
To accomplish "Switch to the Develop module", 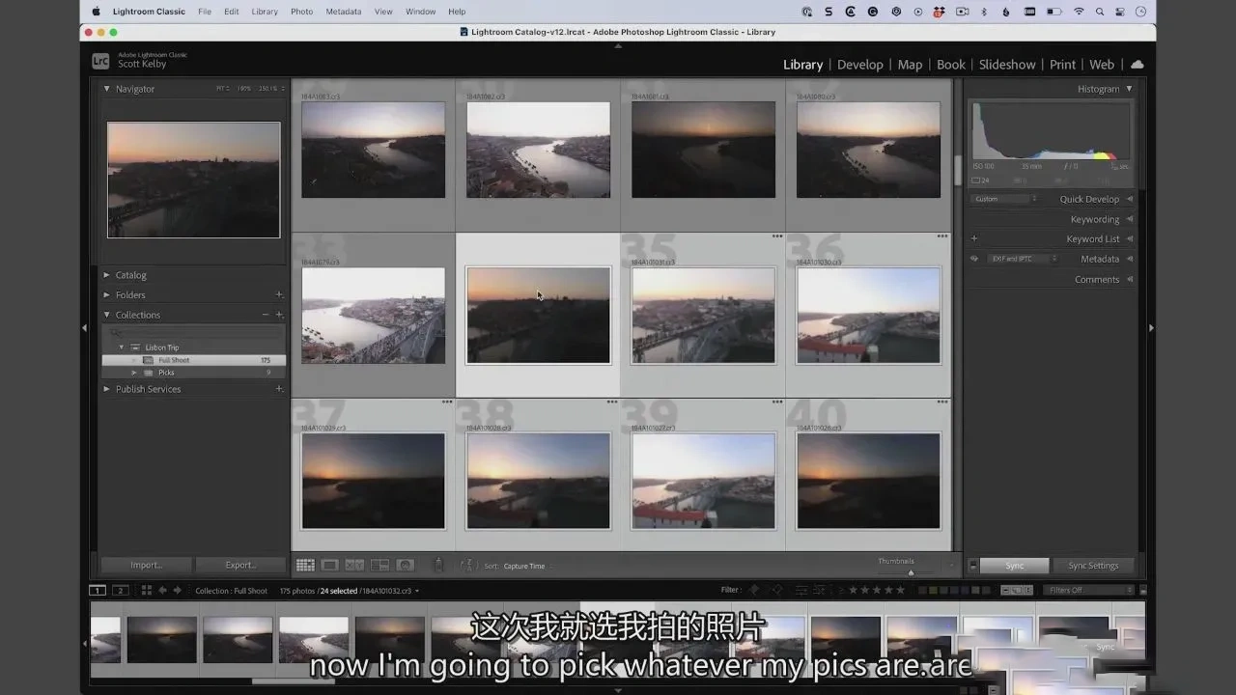I will pyautogui.click(x=859, y=65).
